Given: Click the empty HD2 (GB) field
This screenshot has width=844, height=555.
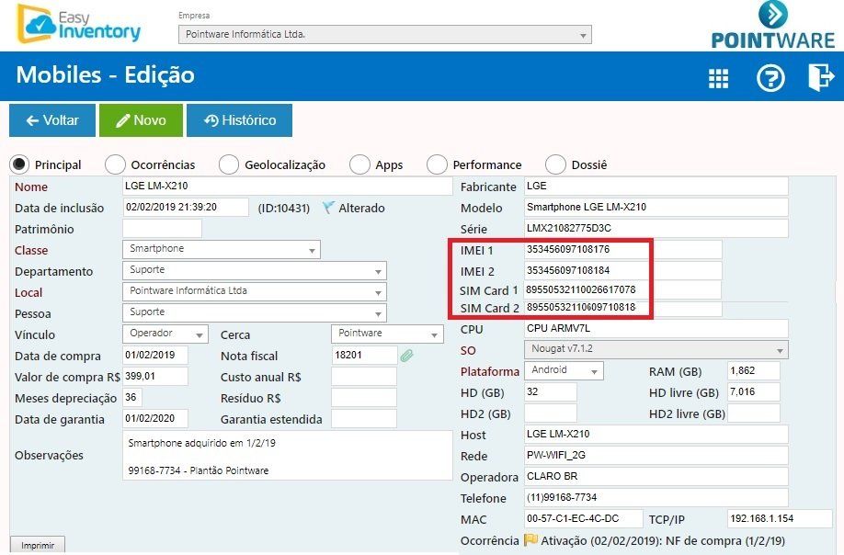Looking at the screenshot, I should [550, 413].
